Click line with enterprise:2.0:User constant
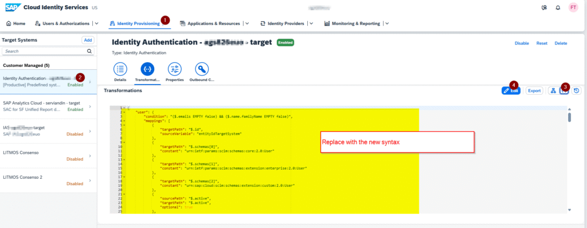 [x=234, y=168]
